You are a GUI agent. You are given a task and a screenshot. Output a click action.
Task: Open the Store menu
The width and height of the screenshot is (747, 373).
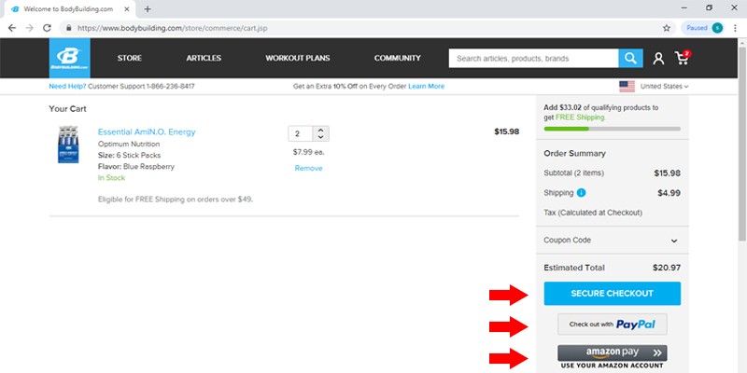click(x=130, y=58)
